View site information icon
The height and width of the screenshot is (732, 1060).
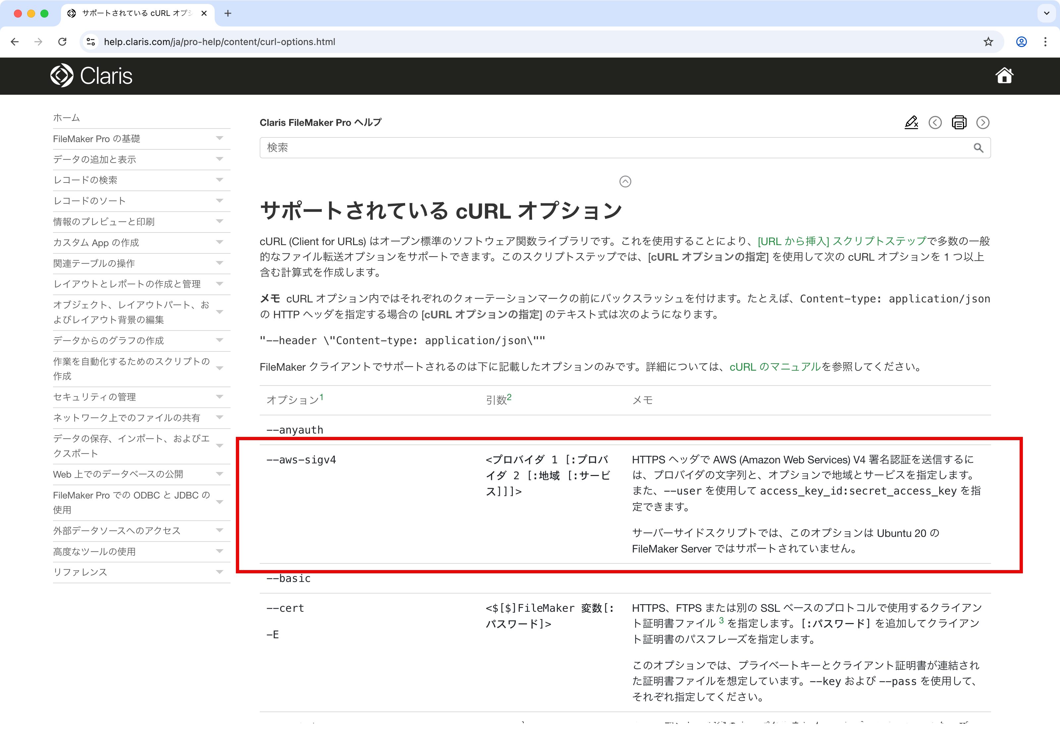[x=91, y=42]
